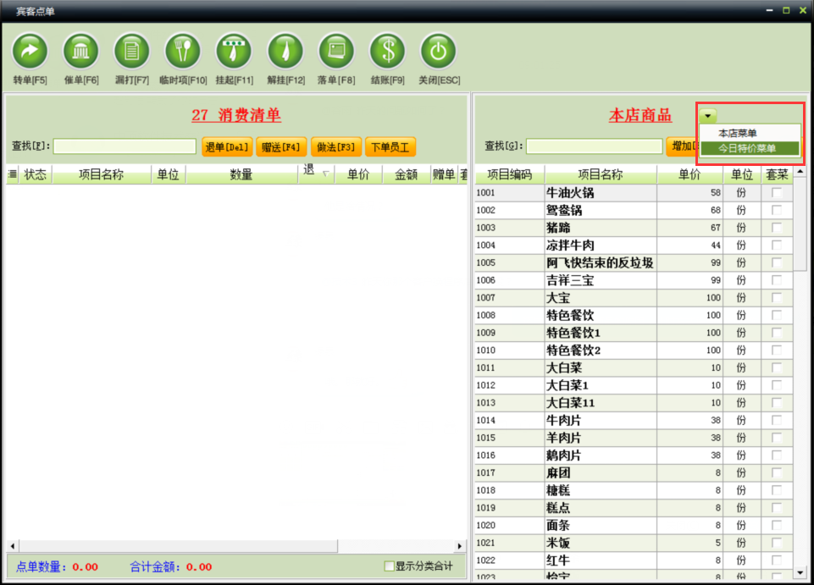
Task: Click the 转单[F5] transfer order icon
Action: point(30,51)
